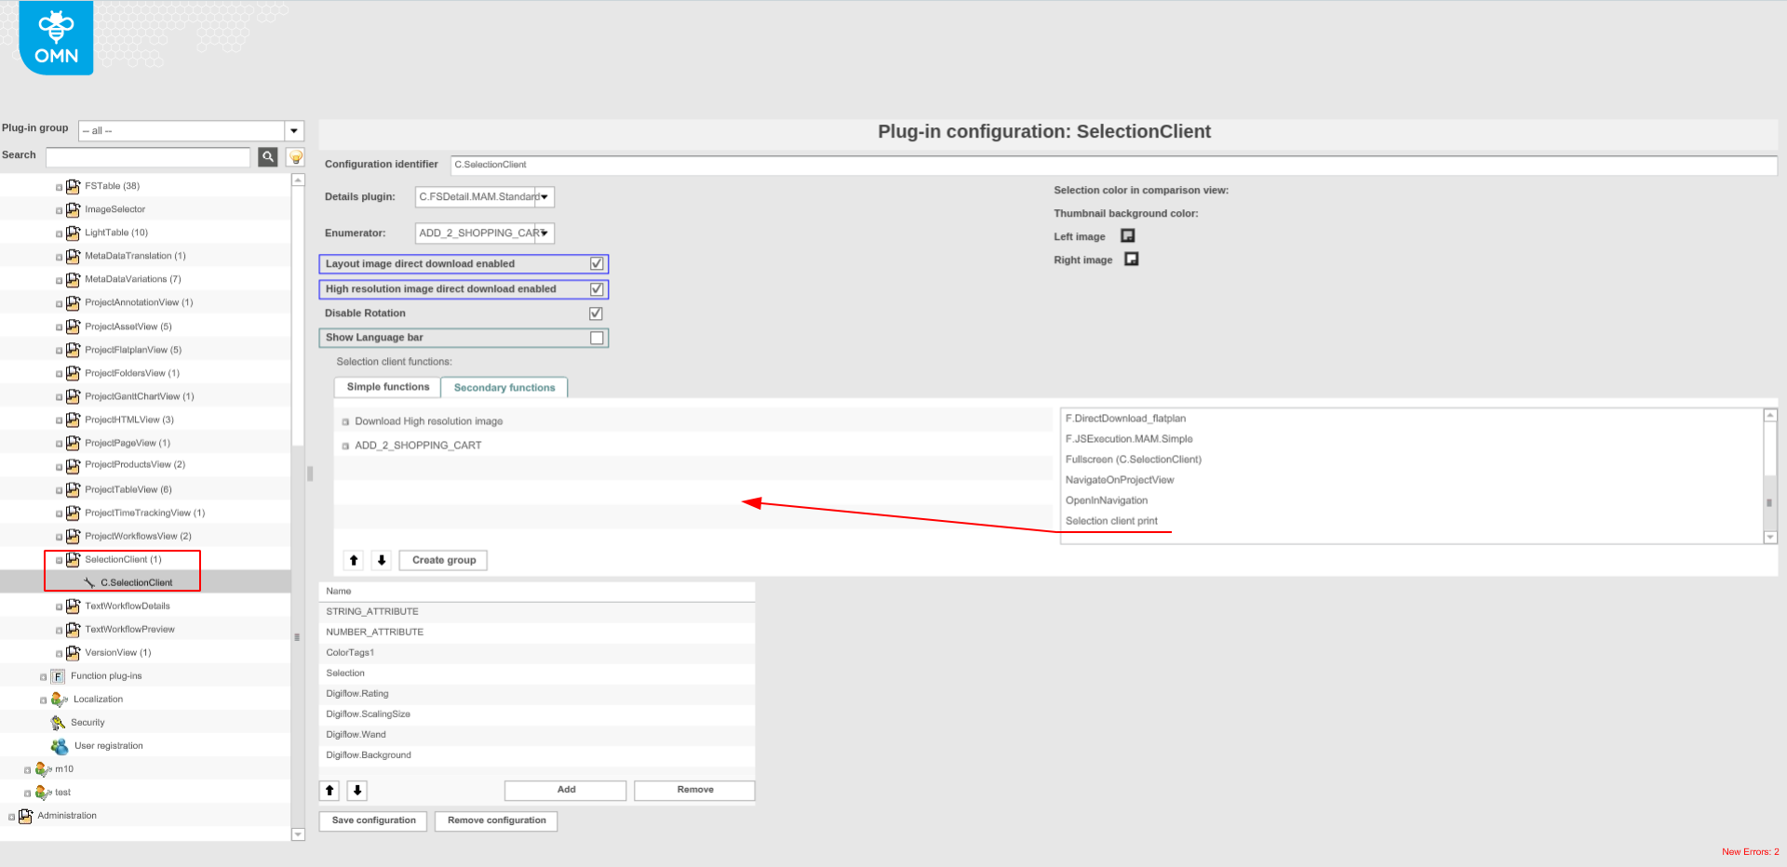Open the Enumerator dropdown
The width and height of the screenshot is (1787, 867).
tap(546, 233)
